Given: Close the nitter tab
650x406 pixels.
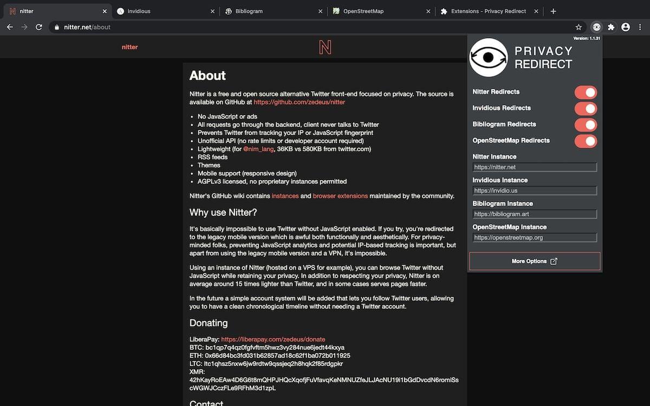Looking at the screenshot, I should (105, 11).
